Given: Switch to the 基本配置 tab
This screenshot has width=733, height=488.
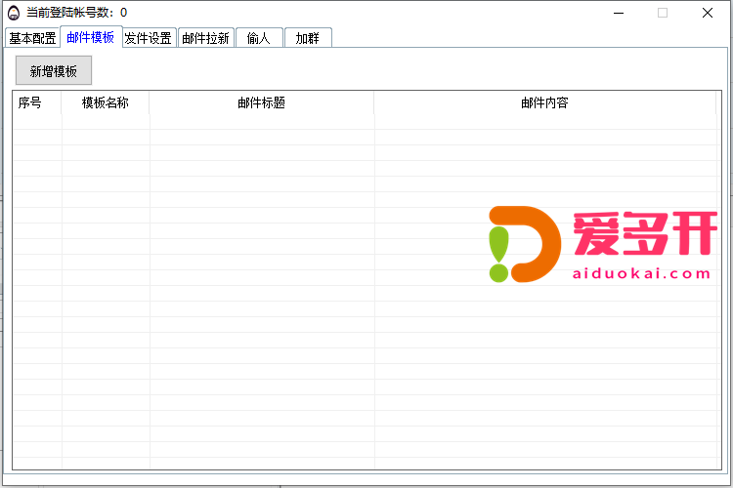Looking at the screenshot, I should (32, 38).
